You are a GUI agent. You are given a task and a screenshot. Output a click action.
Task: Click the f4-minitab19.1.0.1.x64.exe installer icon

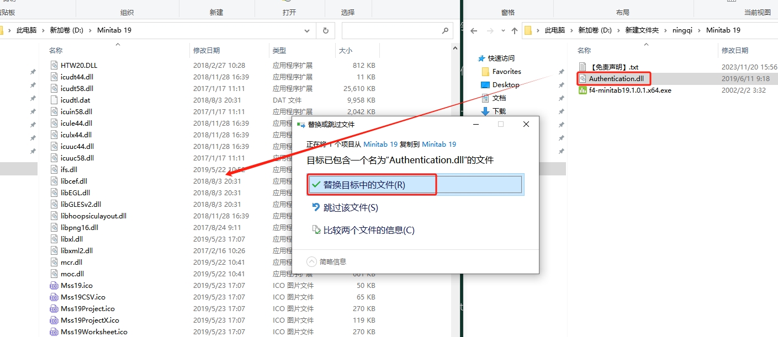tap(583, 90)
